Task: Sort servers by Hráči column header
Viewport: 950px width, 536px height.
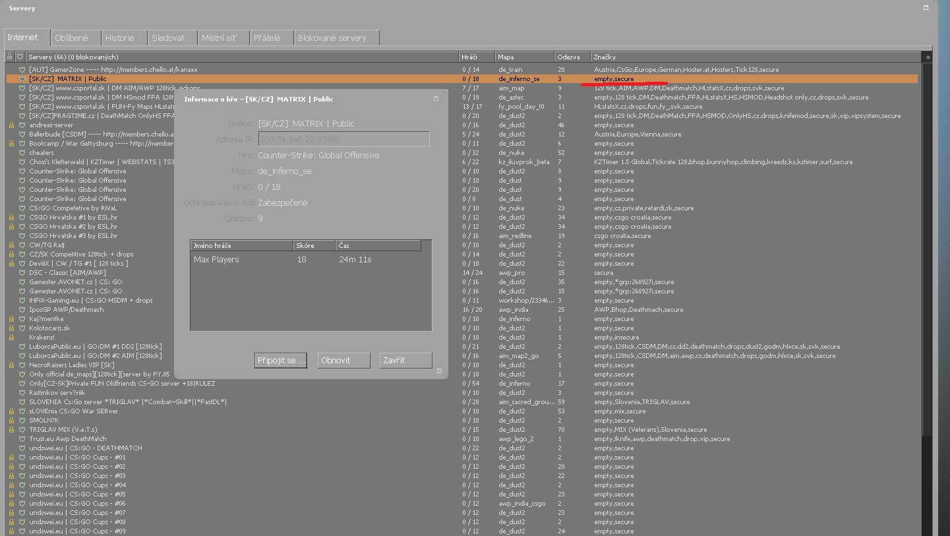Action: [477, 57]
